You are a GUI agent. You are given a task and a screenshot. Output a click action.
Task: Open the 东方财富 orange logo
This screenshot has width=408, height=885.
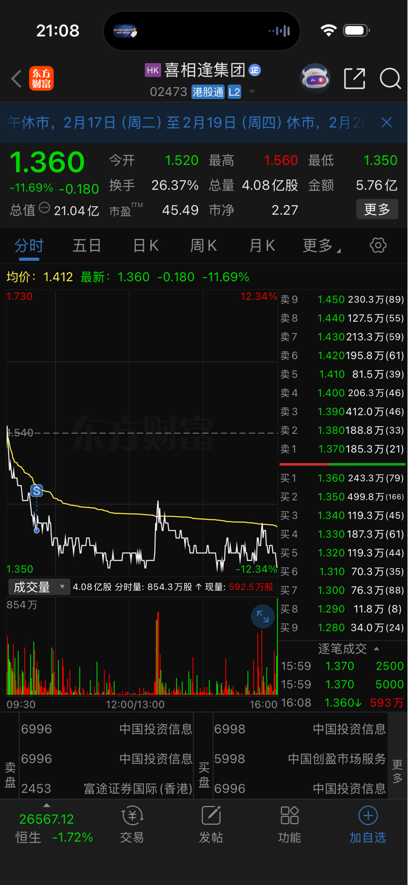[x=41, y=79]
